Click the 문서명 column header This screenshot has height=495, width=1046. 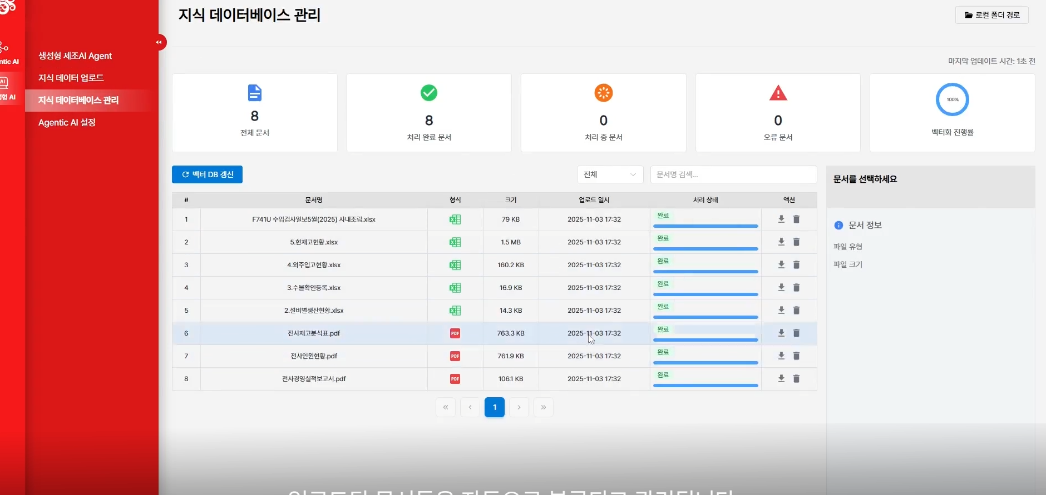[314, 200]
